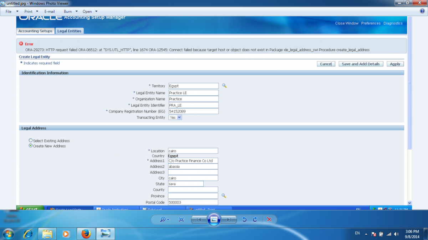This screenshot has height=240, width=428.
Task: Click the E-mail menu item
Action: point(50,11)
